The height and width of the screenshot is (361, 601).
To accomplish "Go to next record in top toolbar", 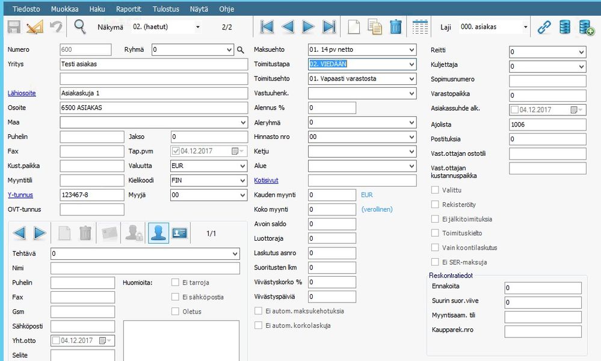I will point(308,27).
